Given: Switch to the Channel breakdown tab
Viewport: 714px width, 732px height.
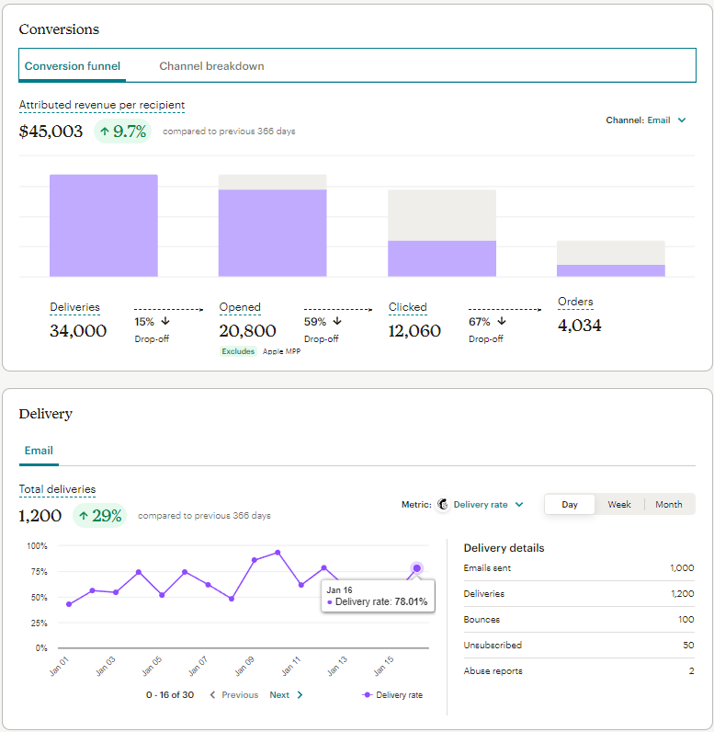Looking at the screenshot, I should [211, 66].
